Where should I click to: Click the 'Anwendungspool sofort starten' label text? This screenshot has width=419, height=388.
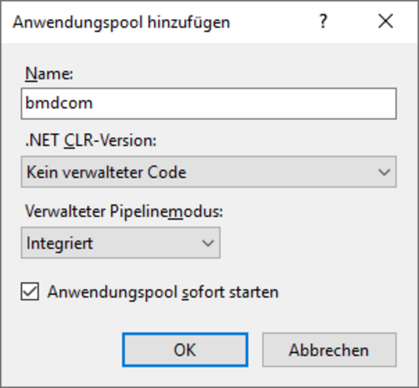pyautogui.click(x=163, y=292)
